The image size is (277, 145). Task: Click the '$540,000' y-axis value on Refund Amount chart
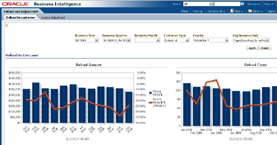click(14, 73)
